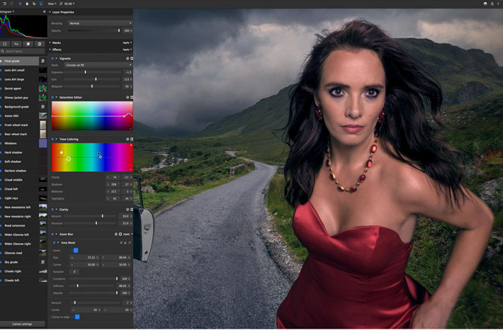The height and width of the screenshot is (335, 503).
Task: Select the hand pan tool icon
Action: coord(27,4)
